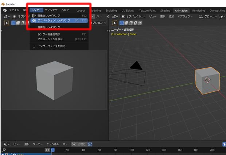The height and width of the screenshot is (155, 226).
Task: Open the Add menu in right viewport header
Action: [x=171, y=16]
